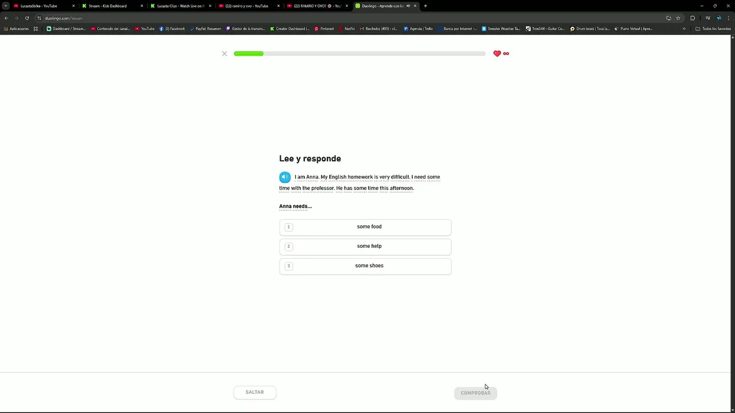Bookmark this page with the star icon
Viewport: 735px width, 413px height.
point(678,18)
